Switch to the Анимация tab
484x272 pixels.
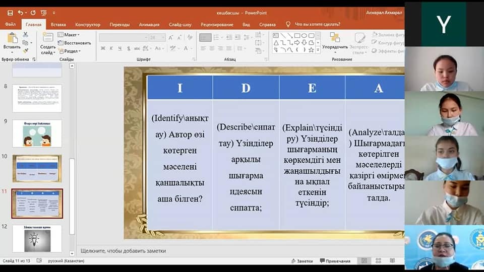[149, 24]
